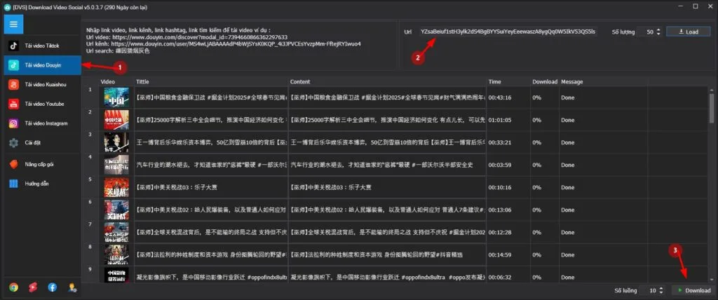The width and height of the screenshot is (718, 300).
Task: Open the Facebook icon at sidebar bottom
Action: pos(53,287)
